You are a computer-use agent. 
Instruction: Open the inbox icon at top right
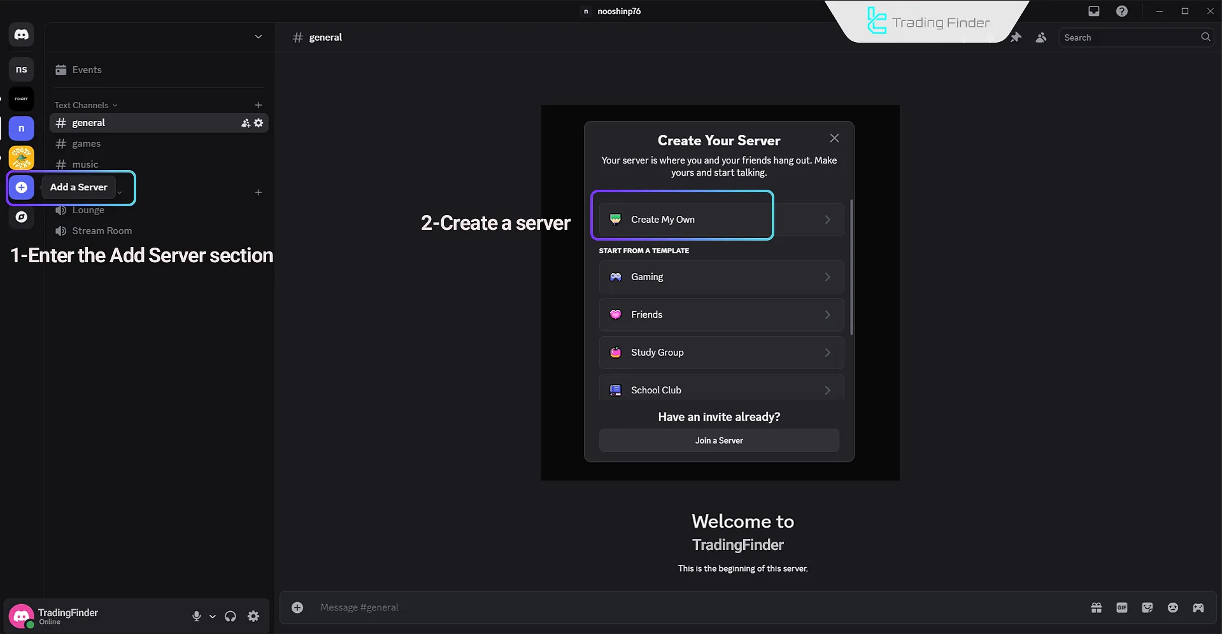pos(1093,11)
